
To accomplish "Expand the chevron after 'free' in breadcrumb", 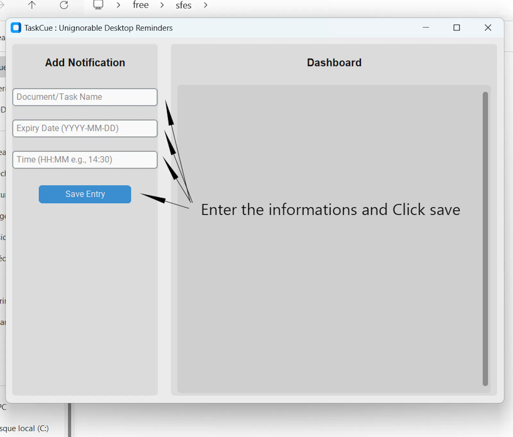I will click(162, 5).
